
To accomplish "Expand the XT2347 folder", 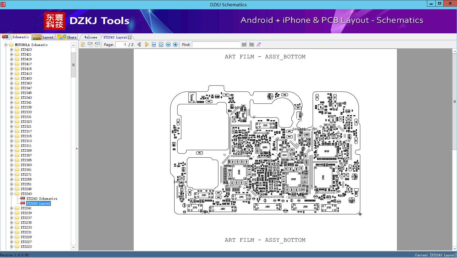I will (x=11, y=88).
